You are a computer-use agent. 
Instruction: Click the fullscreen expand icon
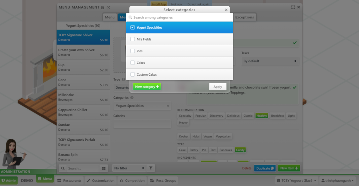(x=293, y=7)
